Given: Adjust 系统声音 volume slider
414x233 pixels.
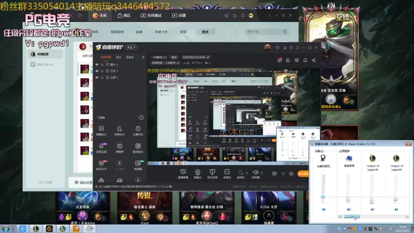Looking at the screenshot, I should click(x=348, y=200).
